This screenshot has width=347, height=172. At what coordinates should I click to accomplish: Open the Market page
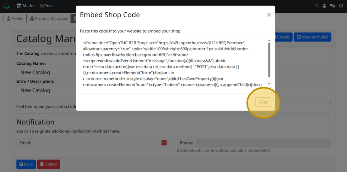coord(26,6)
